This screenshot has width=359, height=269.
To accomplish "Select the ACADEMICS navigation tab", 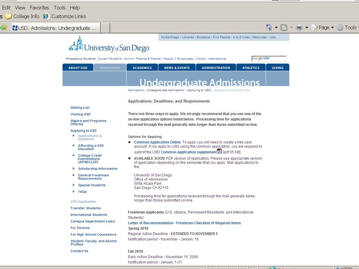I will point(142,68).
